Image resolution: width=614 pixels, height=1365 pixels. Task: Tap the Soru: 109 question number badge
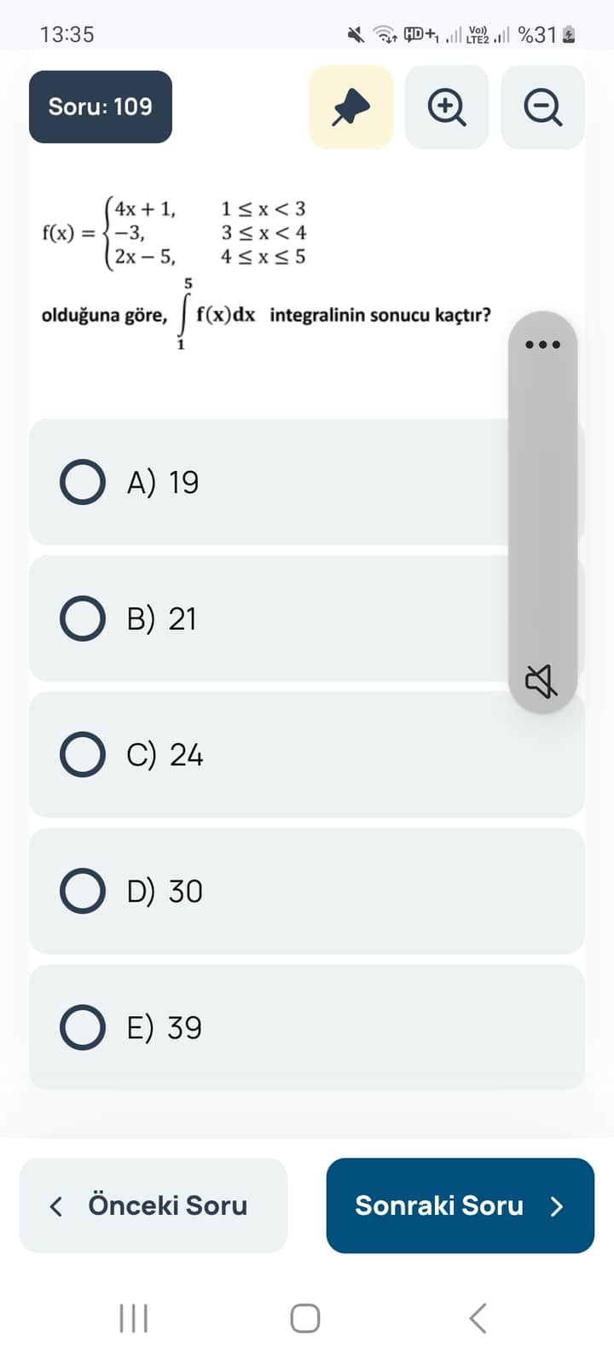[x=101, y=107]
